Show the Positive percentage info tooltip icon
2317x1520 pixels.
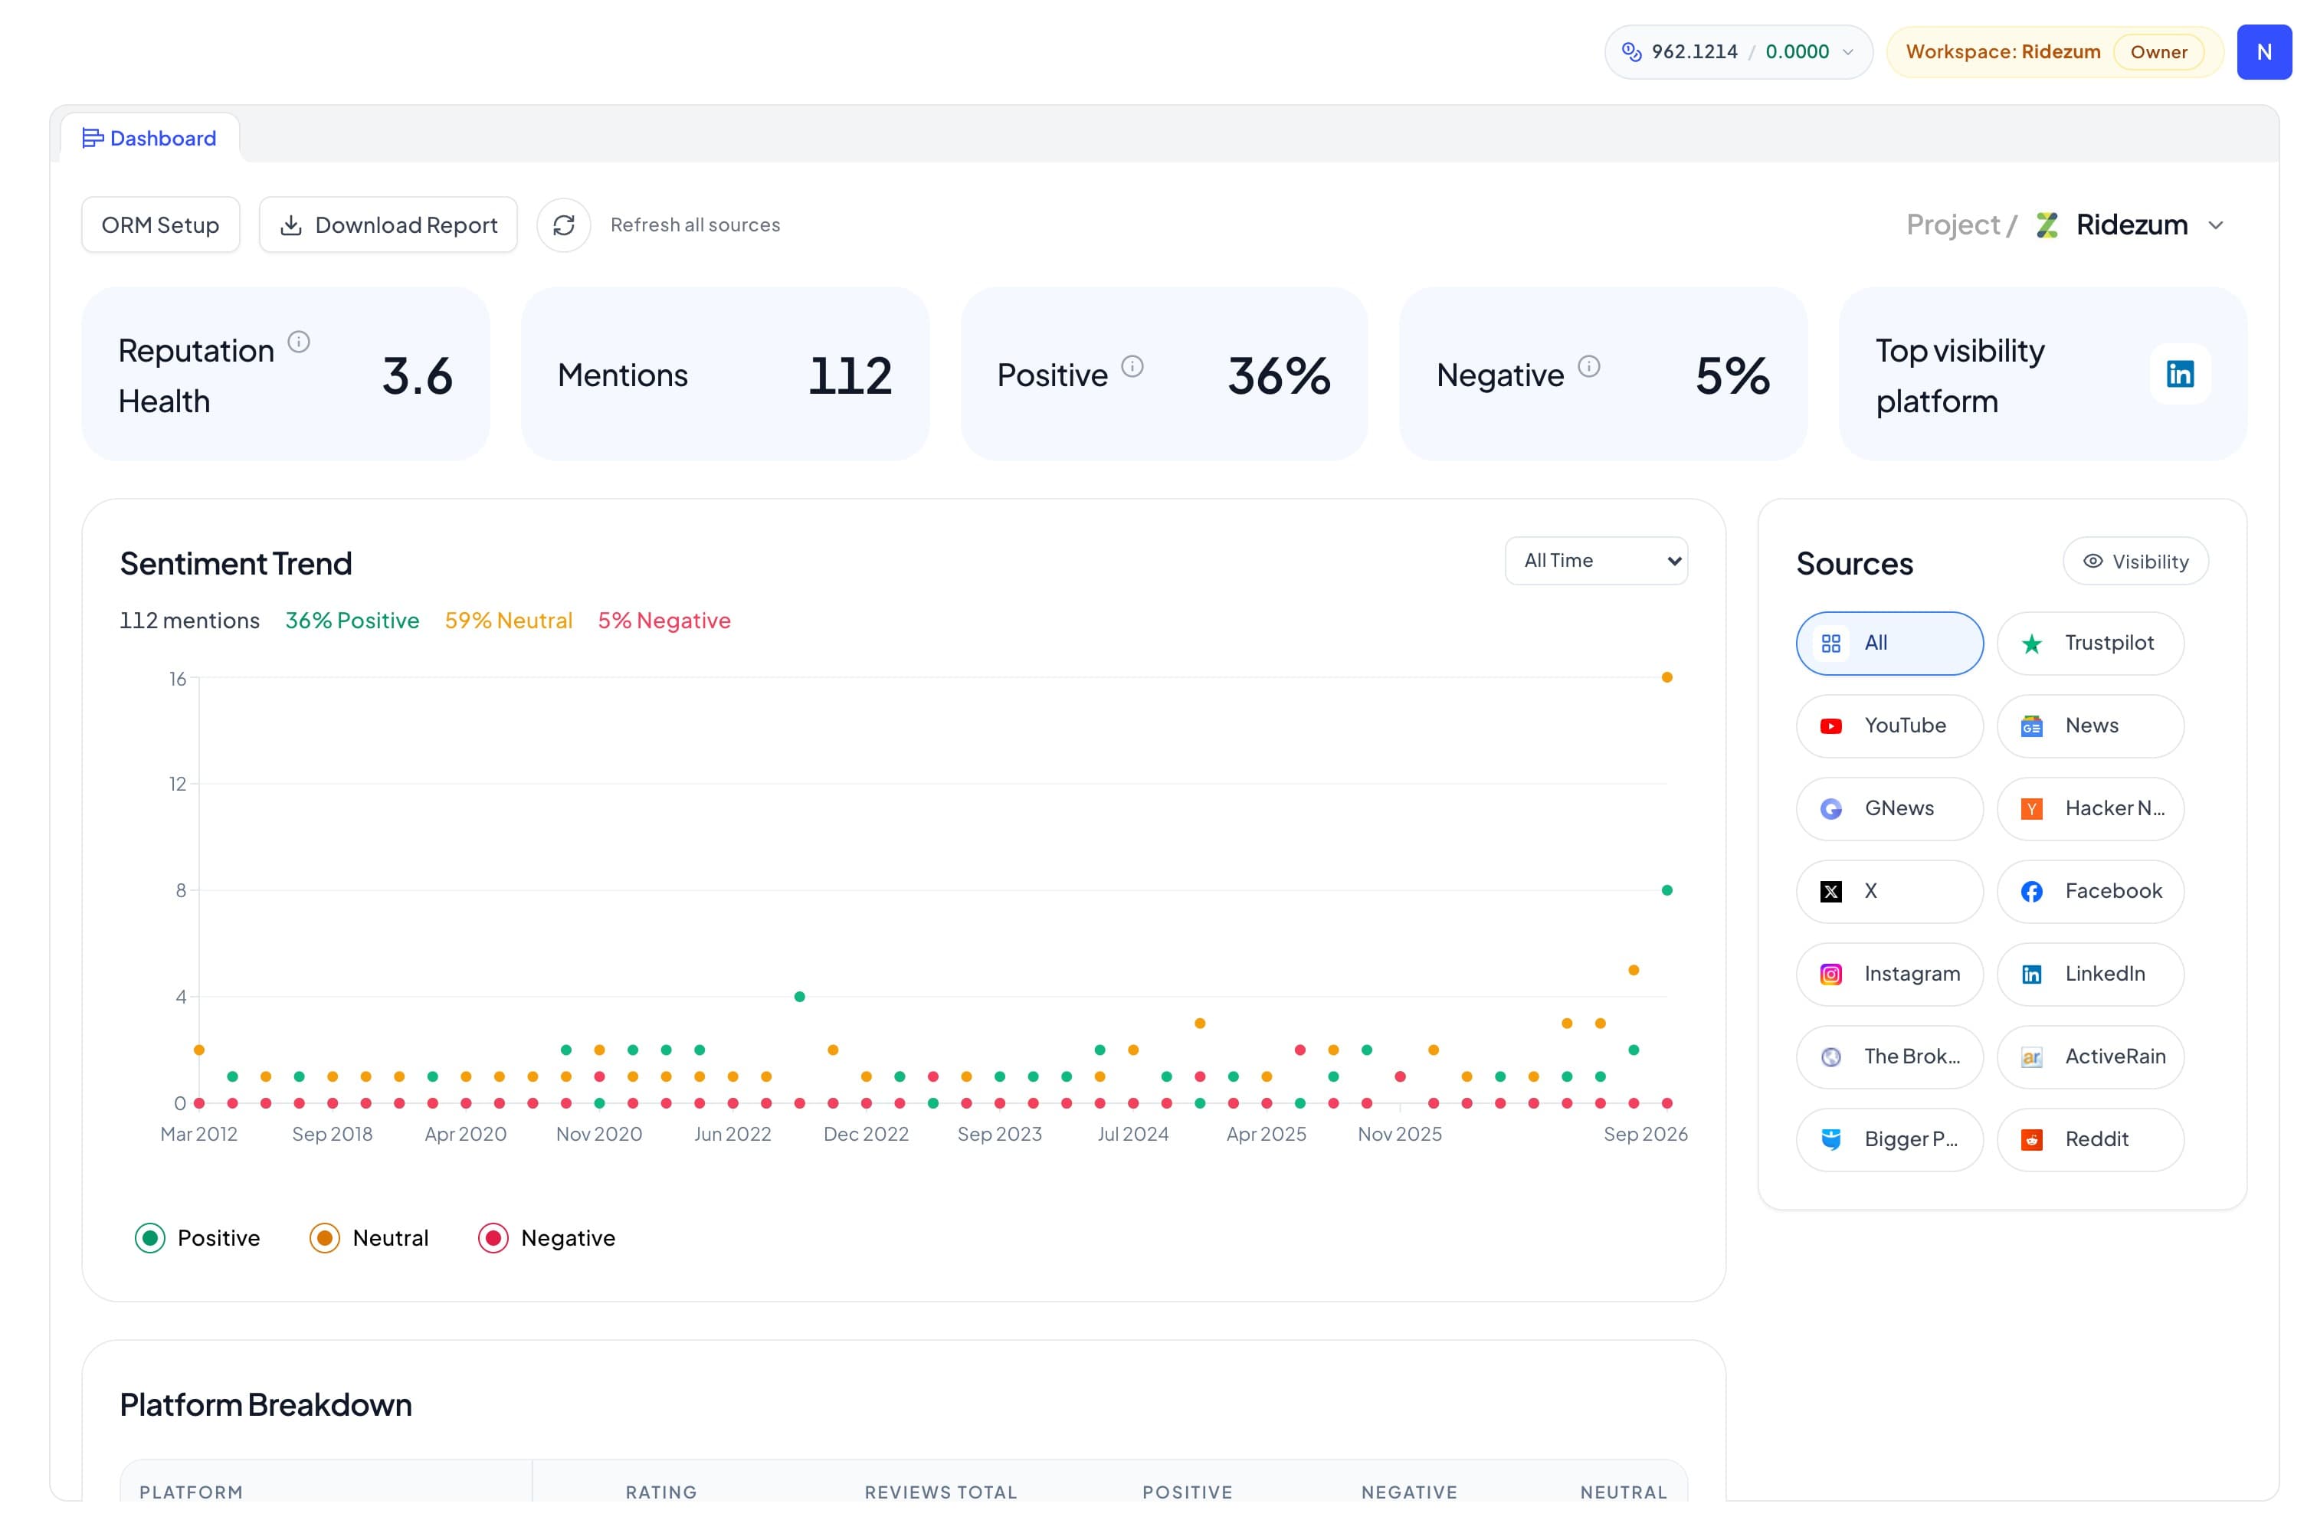[x=1132, y=366]
